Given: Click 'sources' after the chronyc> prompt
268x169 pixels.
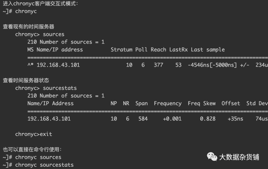Looking at the screenshot, I should click(x=53, y=34).
